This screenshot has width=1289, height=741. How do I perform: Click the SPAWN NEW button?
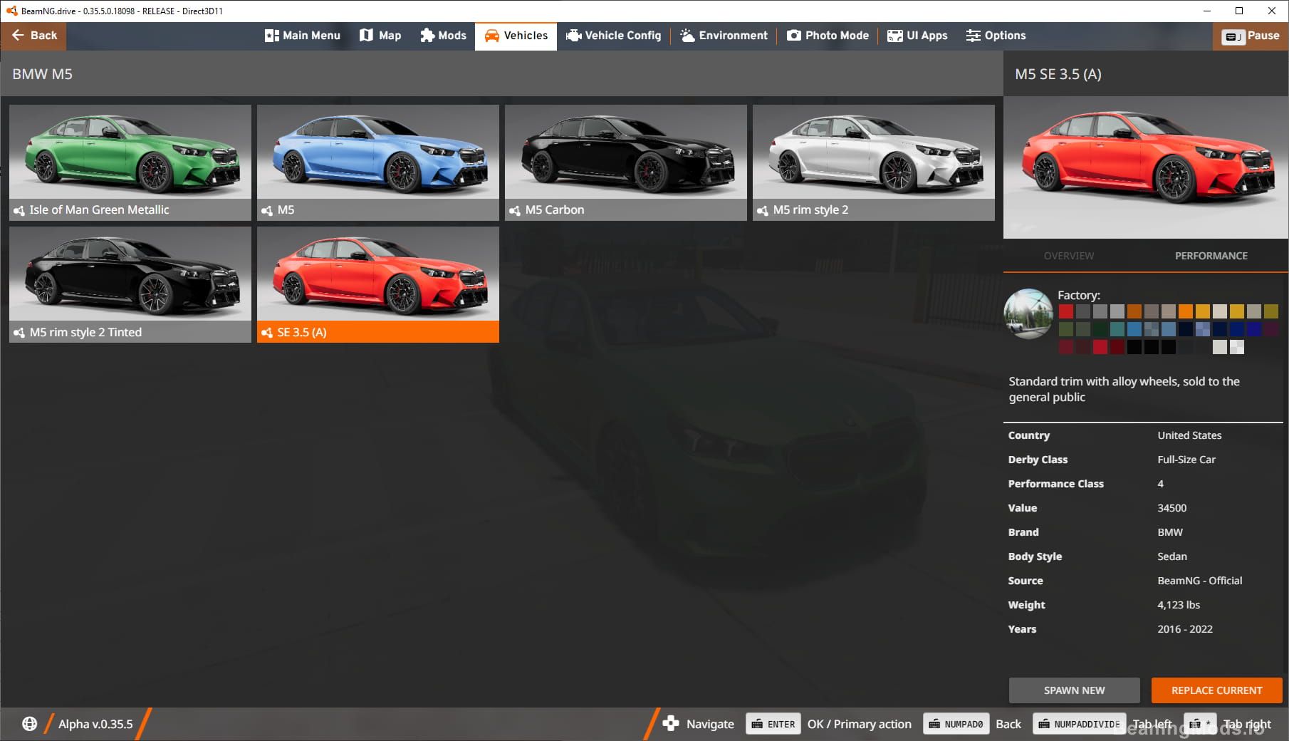(x=1074, y=690)
